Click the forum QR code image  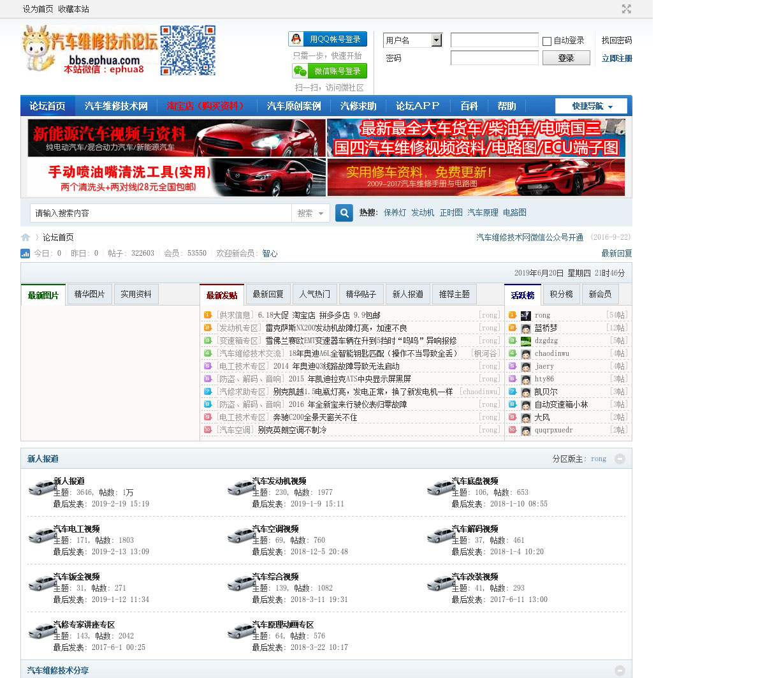(x=187, y=50)
